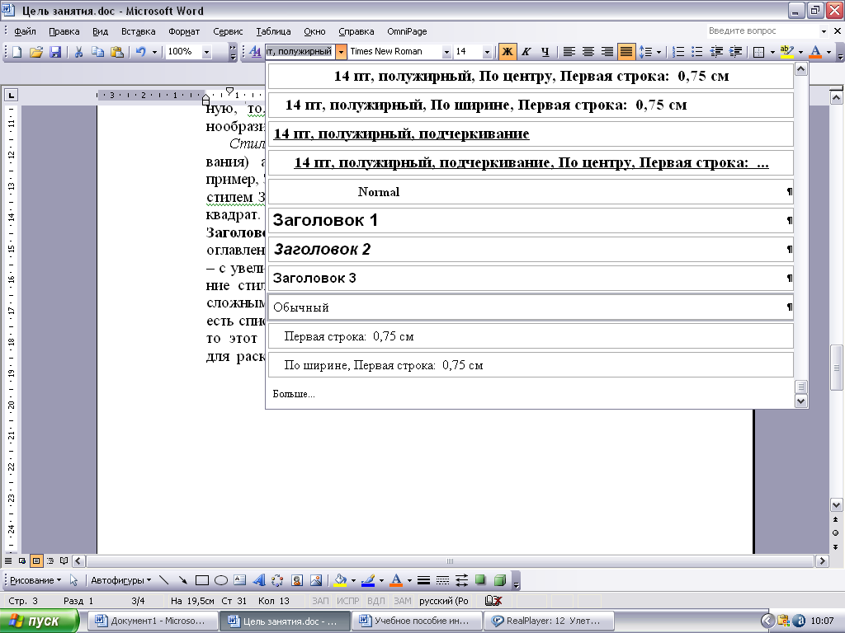Apply bulleted list formatting
The width and height of the screenshot is (845, 633).
tap(697, 52)
